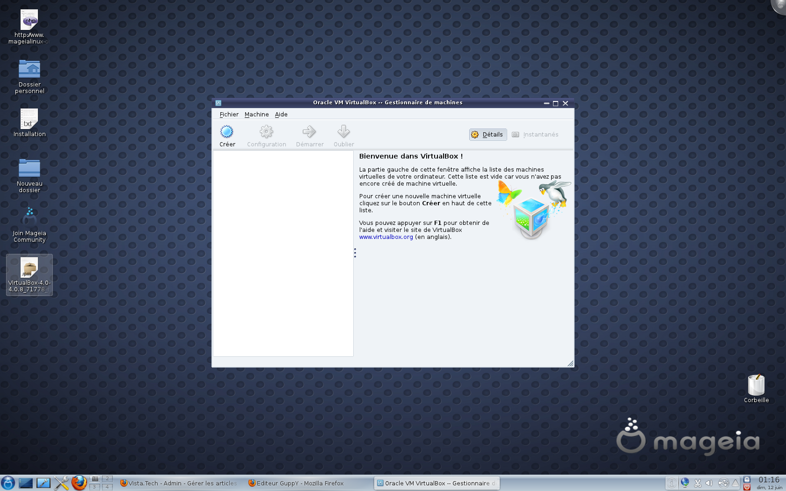This screenshot has height=491, width=786.
Task: Switch to virtual desktop 1
Action: click(95, 479)
